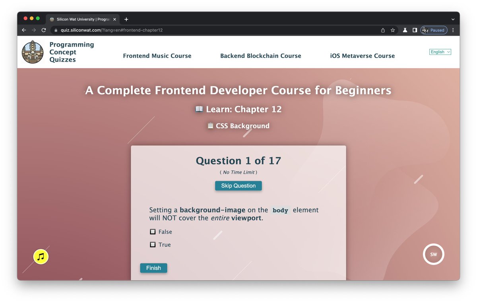Viewport: 477px width, 303px height.
Task: Click the Silicon Wat temple logo
Action: pos(33,52)
